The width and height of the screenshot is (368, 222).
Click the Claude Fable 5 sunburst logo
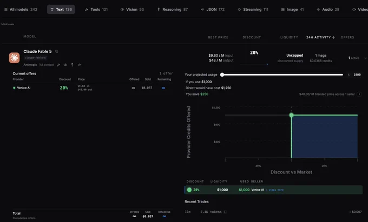pyautogui.click(x=14, y=58)
